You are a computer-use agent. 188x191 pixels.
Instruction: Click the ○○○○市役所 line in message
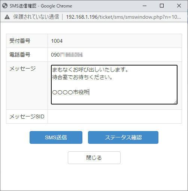[70, 92]
